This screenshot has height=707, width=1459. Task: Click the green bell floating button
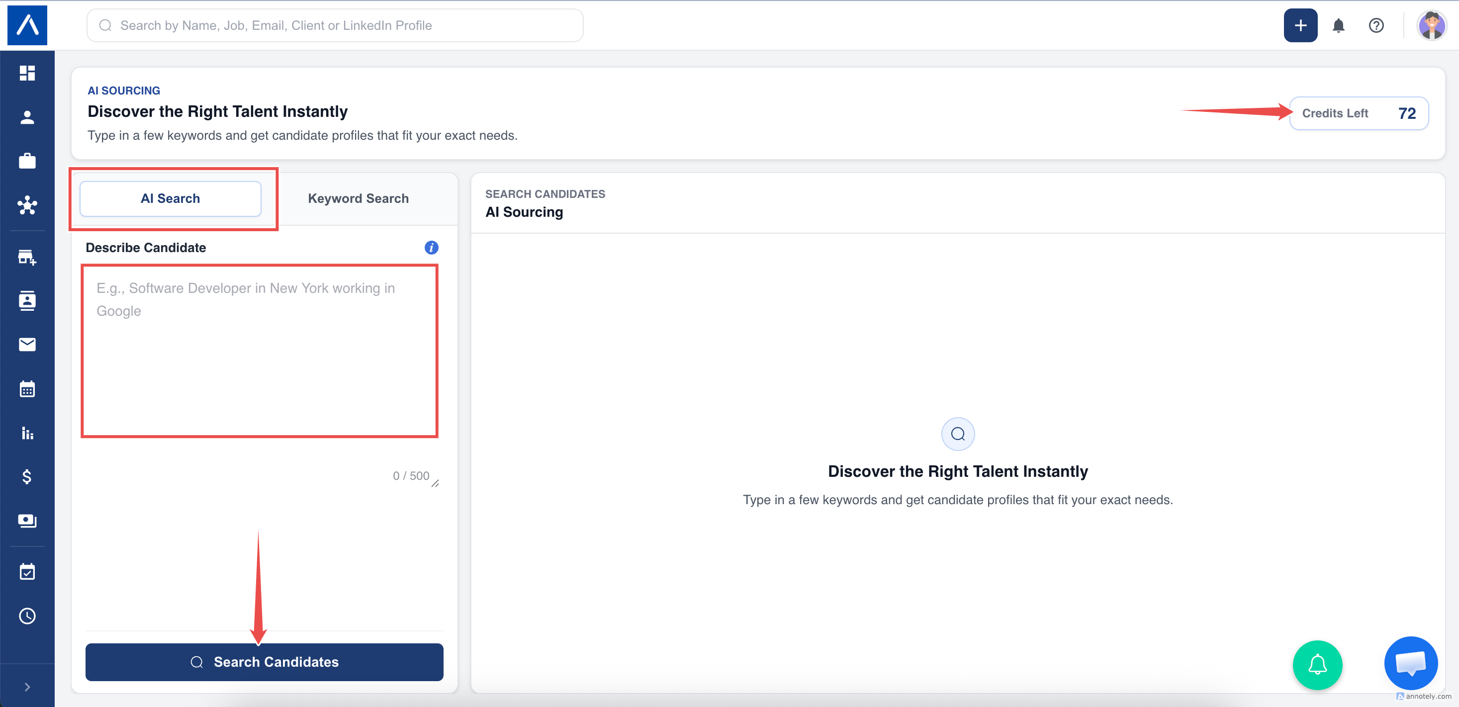[x=1317, y=665]
